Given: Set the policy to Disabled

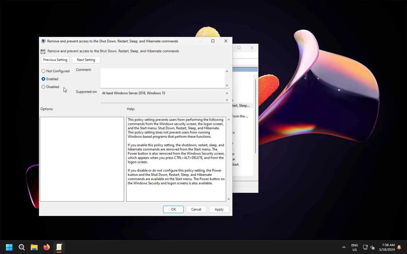Looking at the screenshot, I should pos(50,87).
